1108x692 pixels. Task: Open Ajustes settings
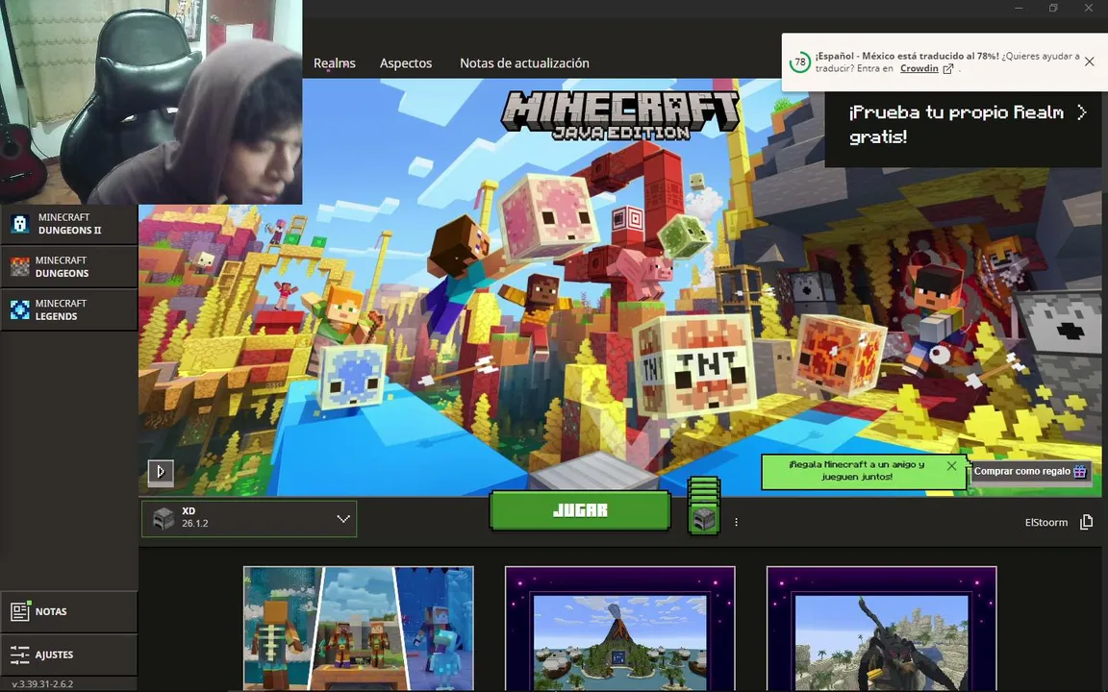coord(69,655)
